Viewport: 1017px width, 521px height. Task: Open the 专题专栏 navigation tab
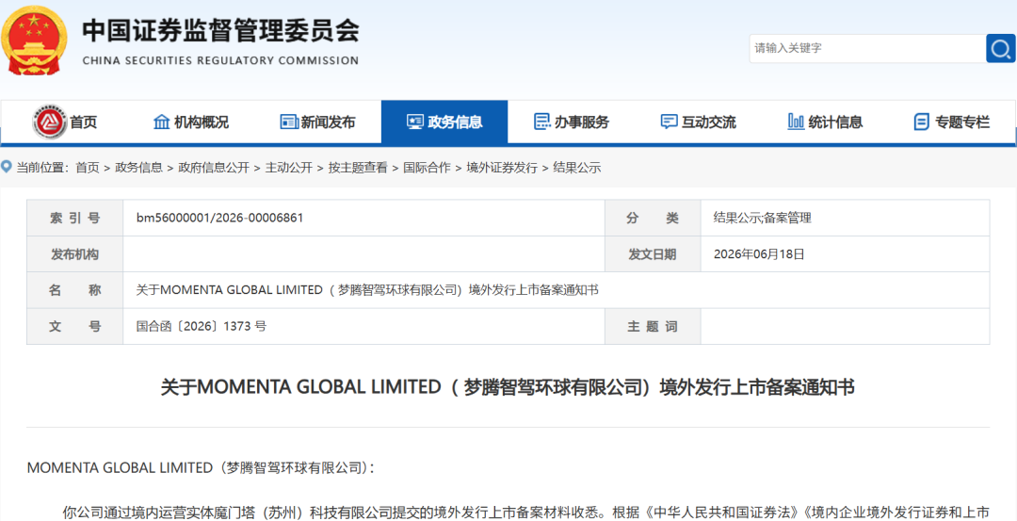(951, 122)
